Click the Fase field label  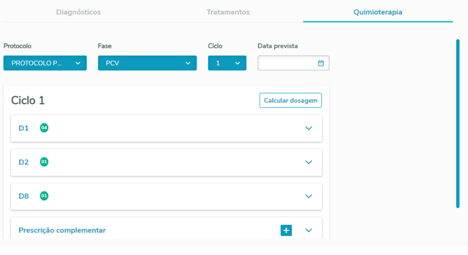pyautogui.click(x=105, y=46)
